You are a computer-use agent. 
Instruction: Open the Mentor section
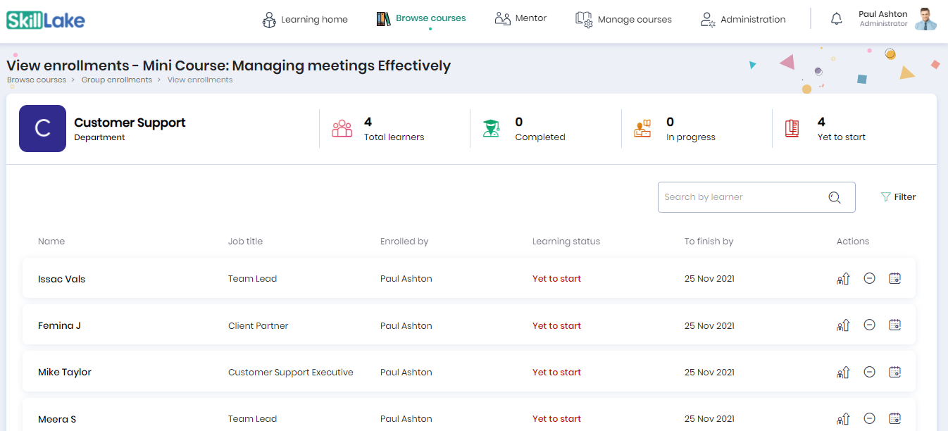click(530, 18)
